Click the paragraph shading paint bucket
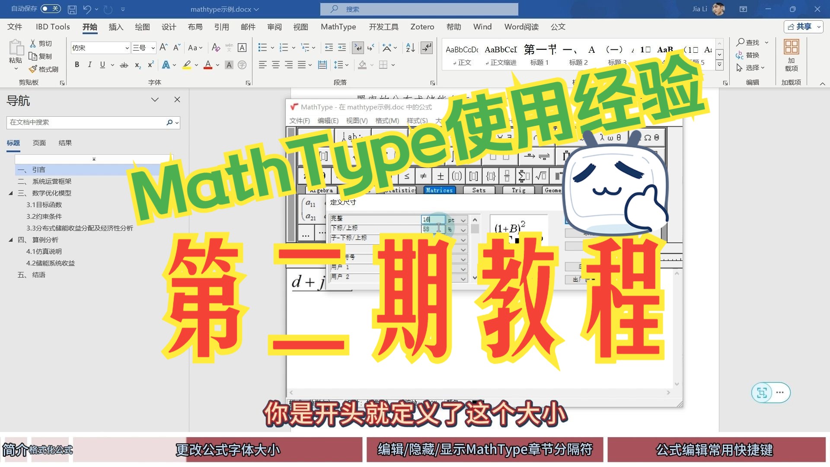 (x=362, y=65)
